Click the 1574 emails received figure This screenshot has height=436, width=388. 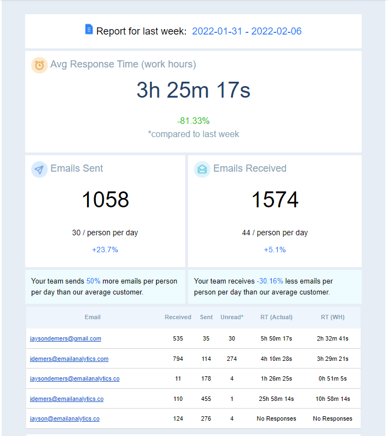[275, 200]
